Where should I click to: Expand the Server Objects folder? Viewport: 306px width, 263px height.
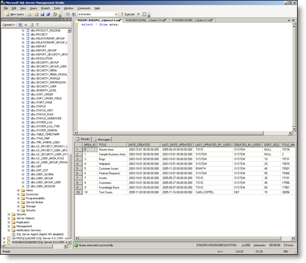point(9,218)
